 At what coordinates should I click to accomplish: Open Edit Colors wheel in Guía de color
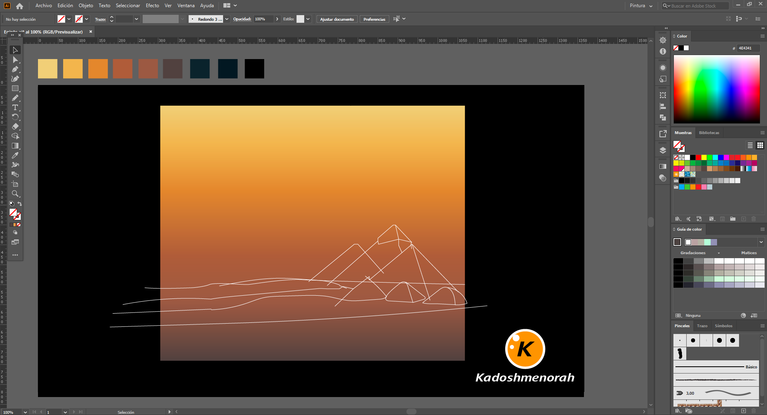[x=743, y=316]
